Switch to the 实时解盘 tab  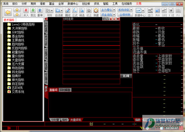click(x=65, y=90)
